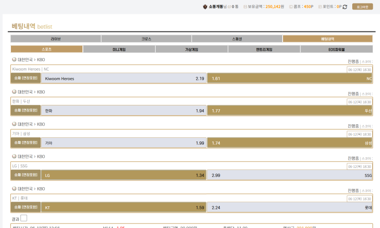Viewport: 380px width, 228px height.
Task: Click date 06-12 18:30 in Kiwoom match
Action: [360, 70]
